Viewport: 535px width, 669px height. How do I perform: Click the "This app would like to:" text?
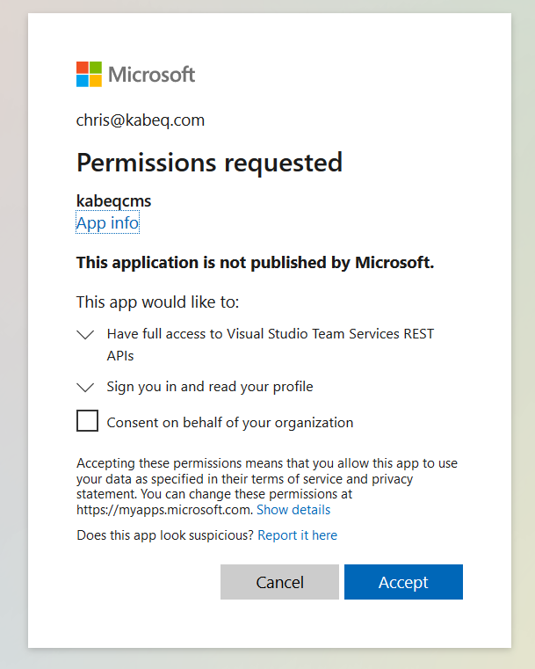[157, 302]
